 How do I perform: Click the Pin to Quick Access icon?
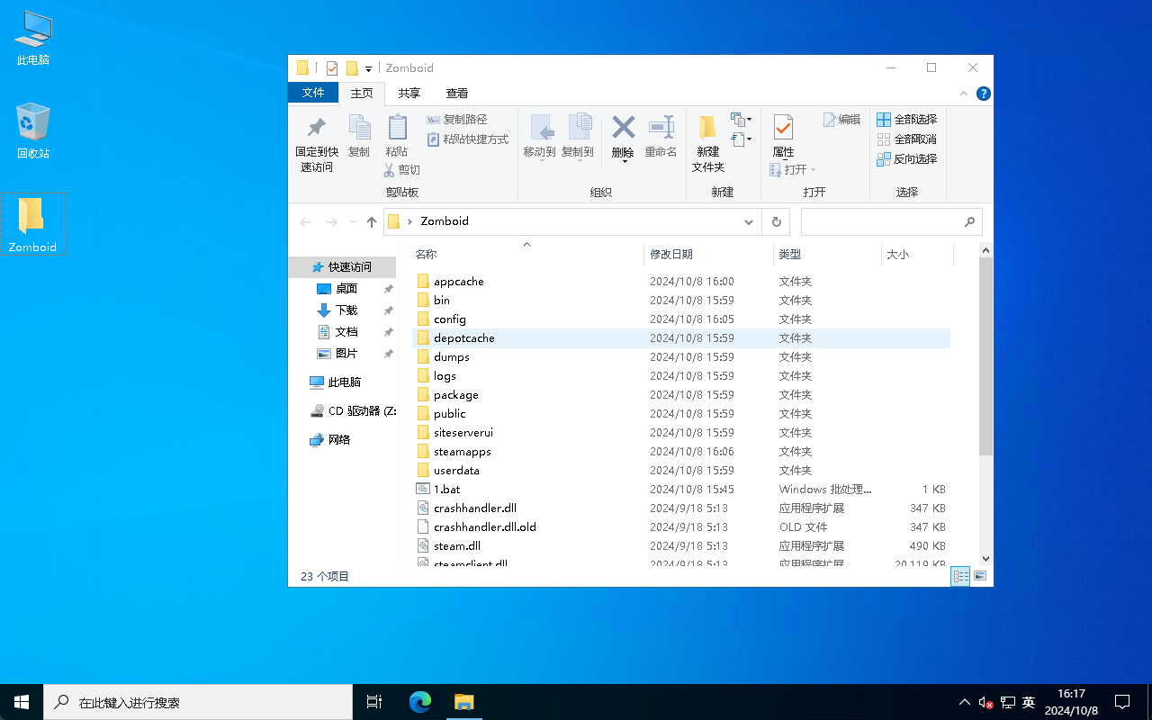click(x=317, y=128)
